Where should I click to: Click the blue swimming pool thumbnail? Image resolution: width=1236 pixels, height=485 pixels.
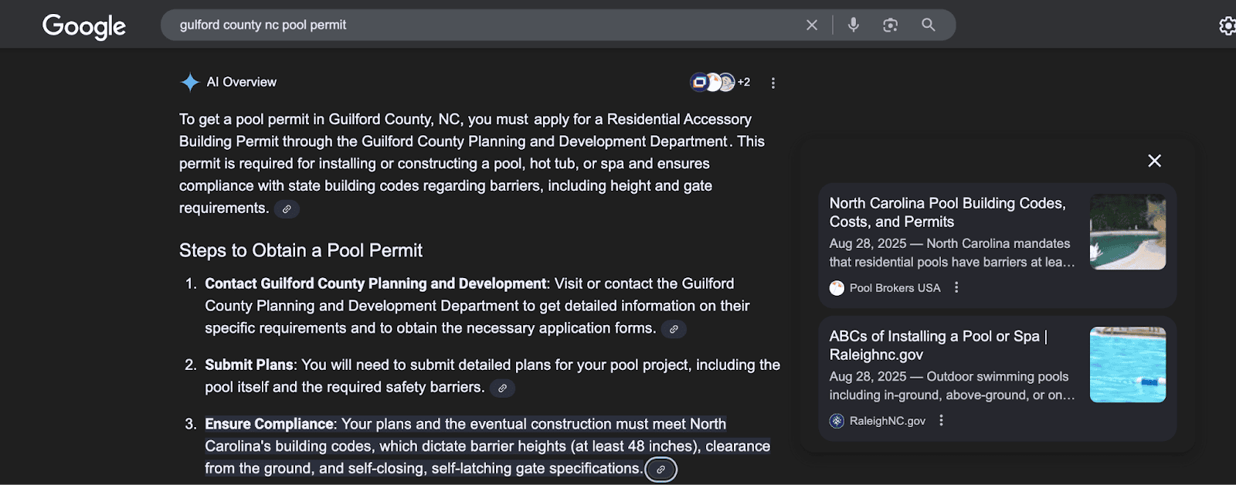click(1127, 365)
